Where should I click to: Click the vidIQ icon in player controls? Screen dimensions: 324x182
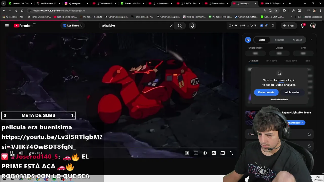pyautogui.click(x=187, y=153)
